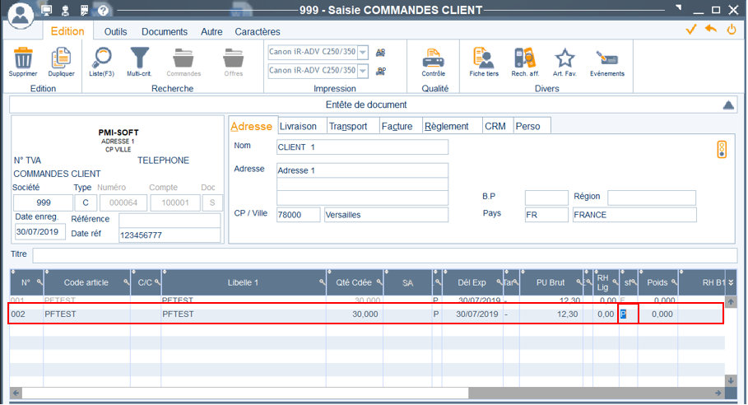The width and height of the screenshot is (748, 405).
Task: Click the Versailles city field
Action: point(386,215)
